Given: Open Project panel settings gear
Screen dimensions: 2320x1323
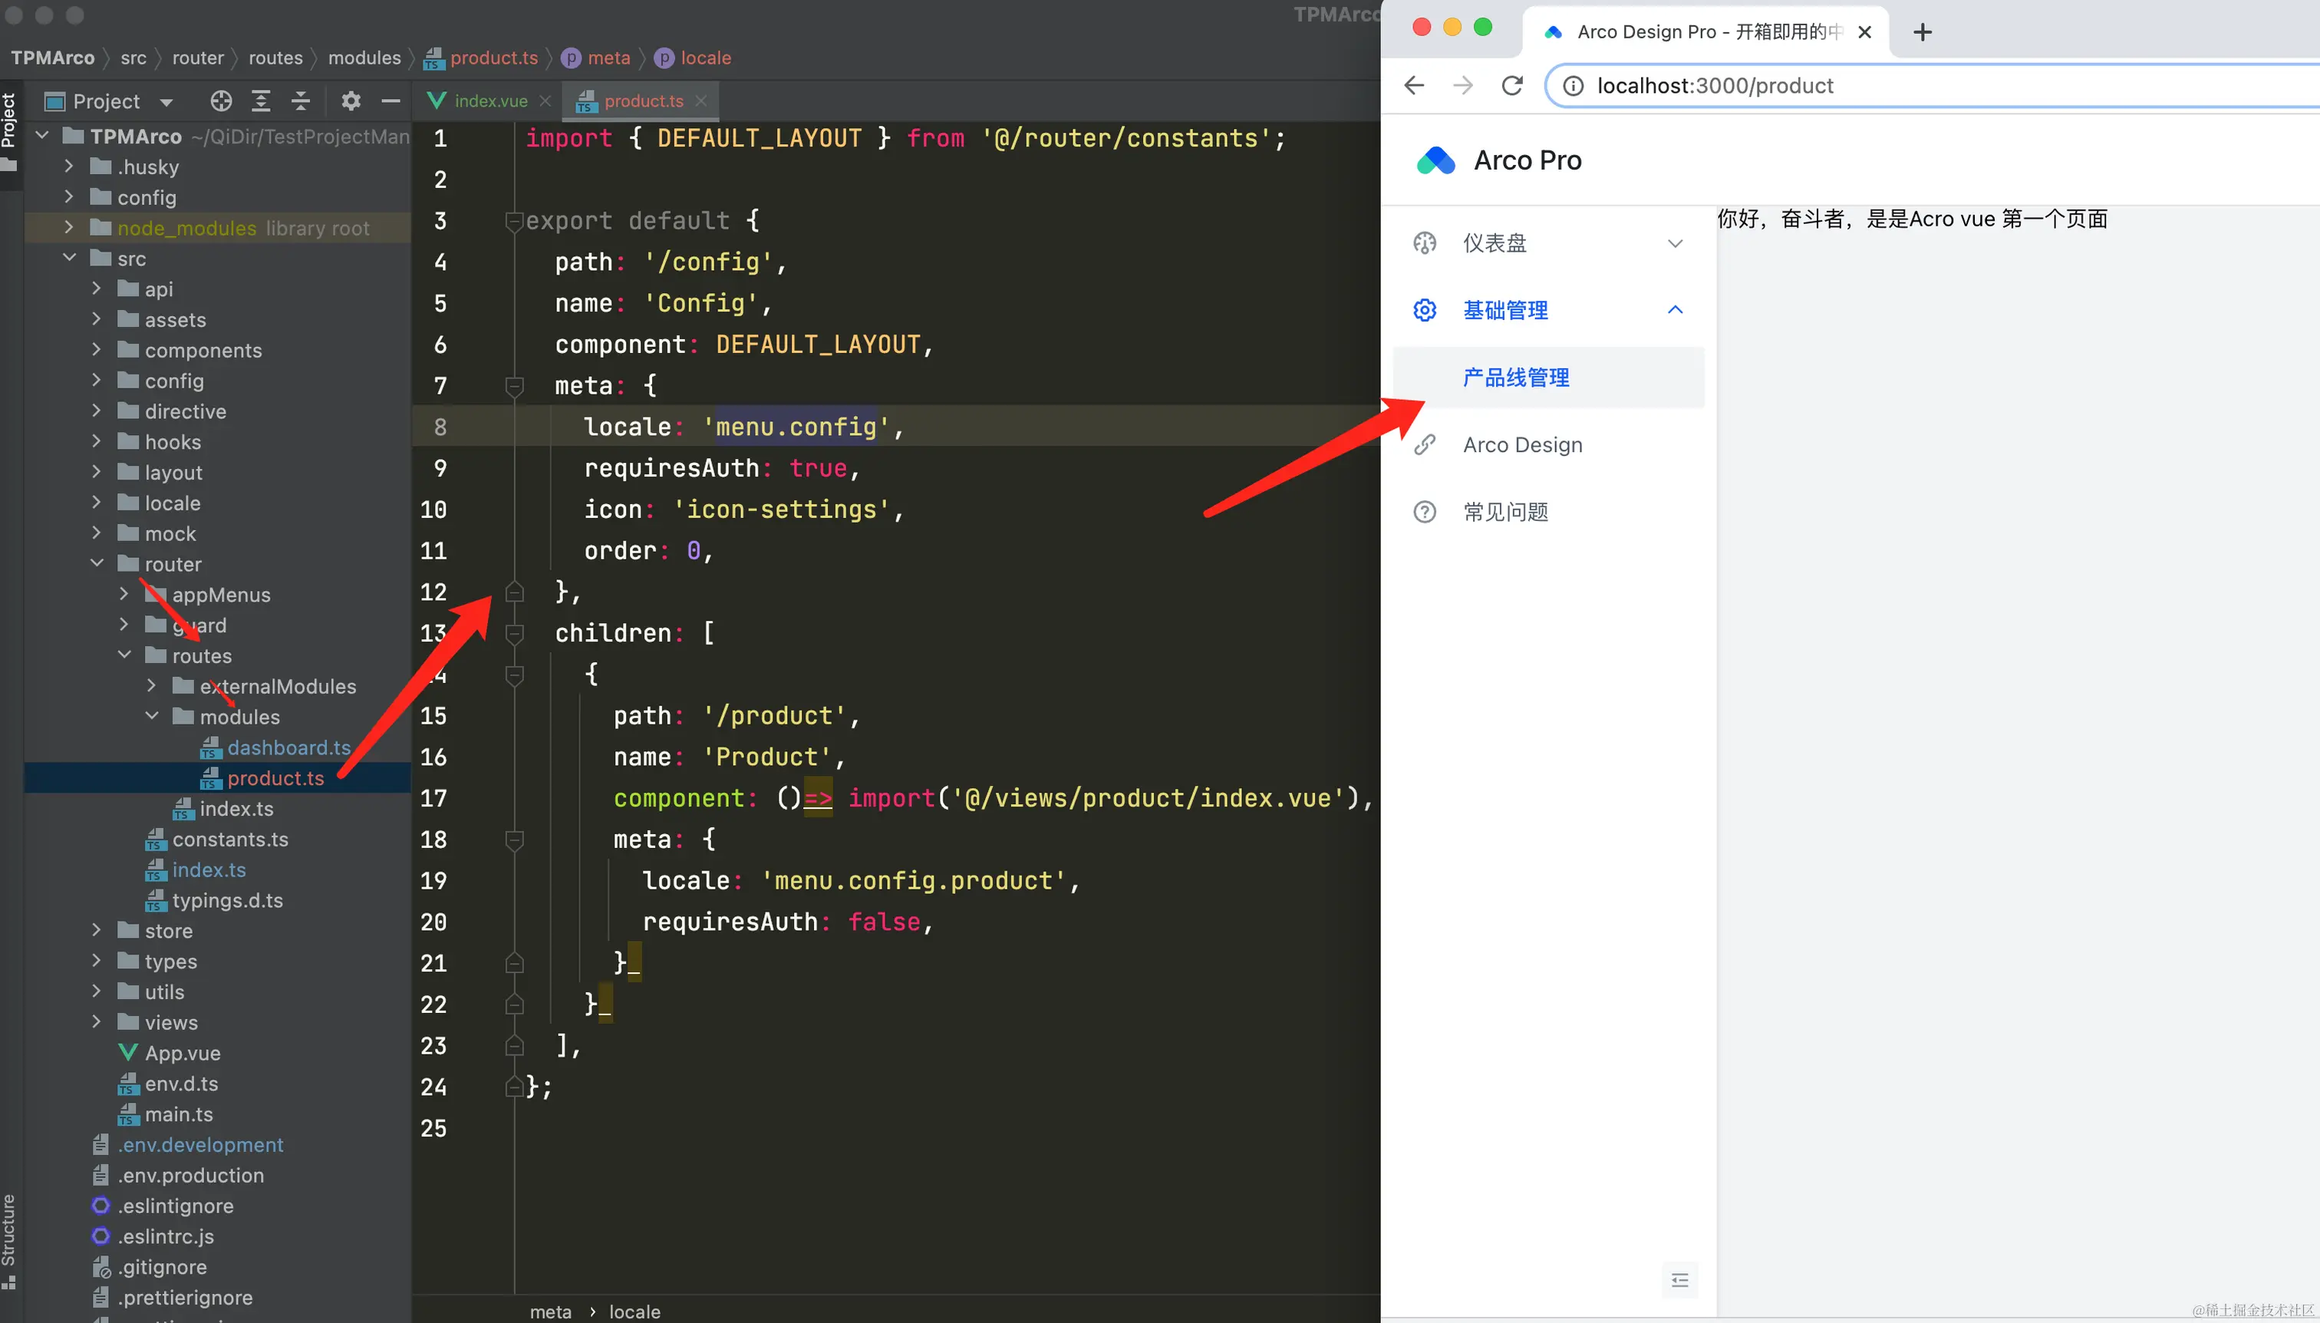Looking at the screenshot, I should coord(351,101).
